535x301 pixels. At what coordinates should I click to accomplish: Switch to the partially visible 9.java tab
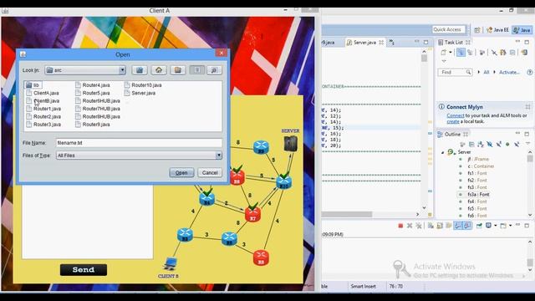pos(329,43)
